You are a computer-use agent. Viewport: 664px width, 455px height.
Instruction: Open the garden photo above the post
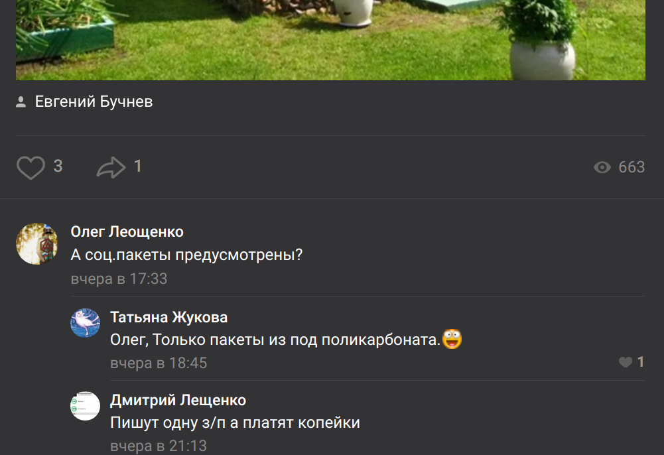[x=330, y=40]
